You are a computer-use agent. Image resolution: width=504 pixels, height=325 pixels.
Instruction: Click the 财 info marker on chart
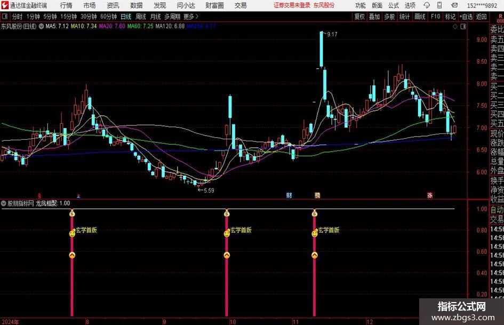(289, 195)
